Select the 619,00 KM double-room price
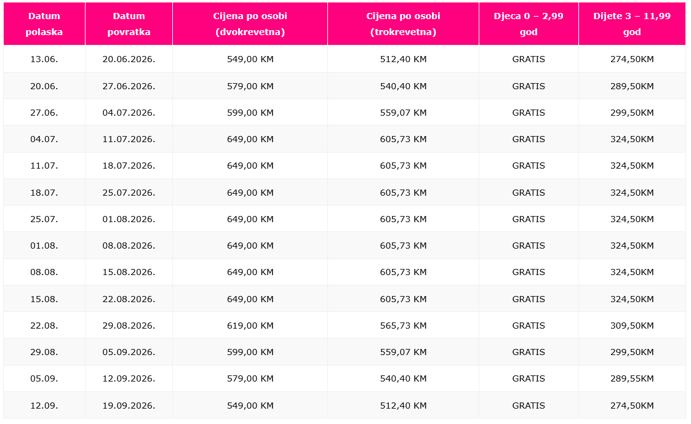The image size is (691, 424). click(x=250, y=326)
